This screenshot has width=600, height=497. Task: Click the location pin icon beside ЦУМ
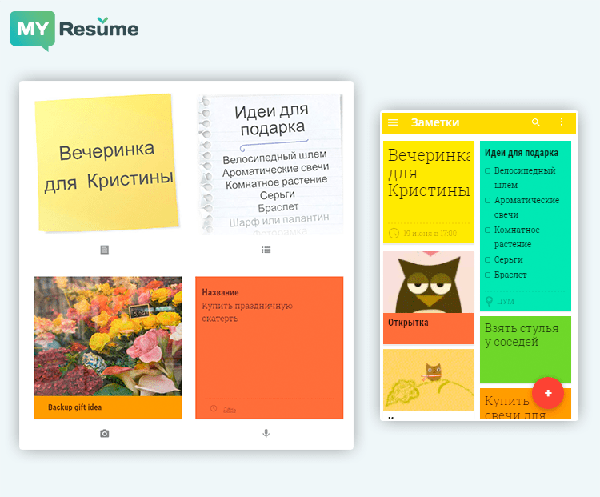coord(489,302)
